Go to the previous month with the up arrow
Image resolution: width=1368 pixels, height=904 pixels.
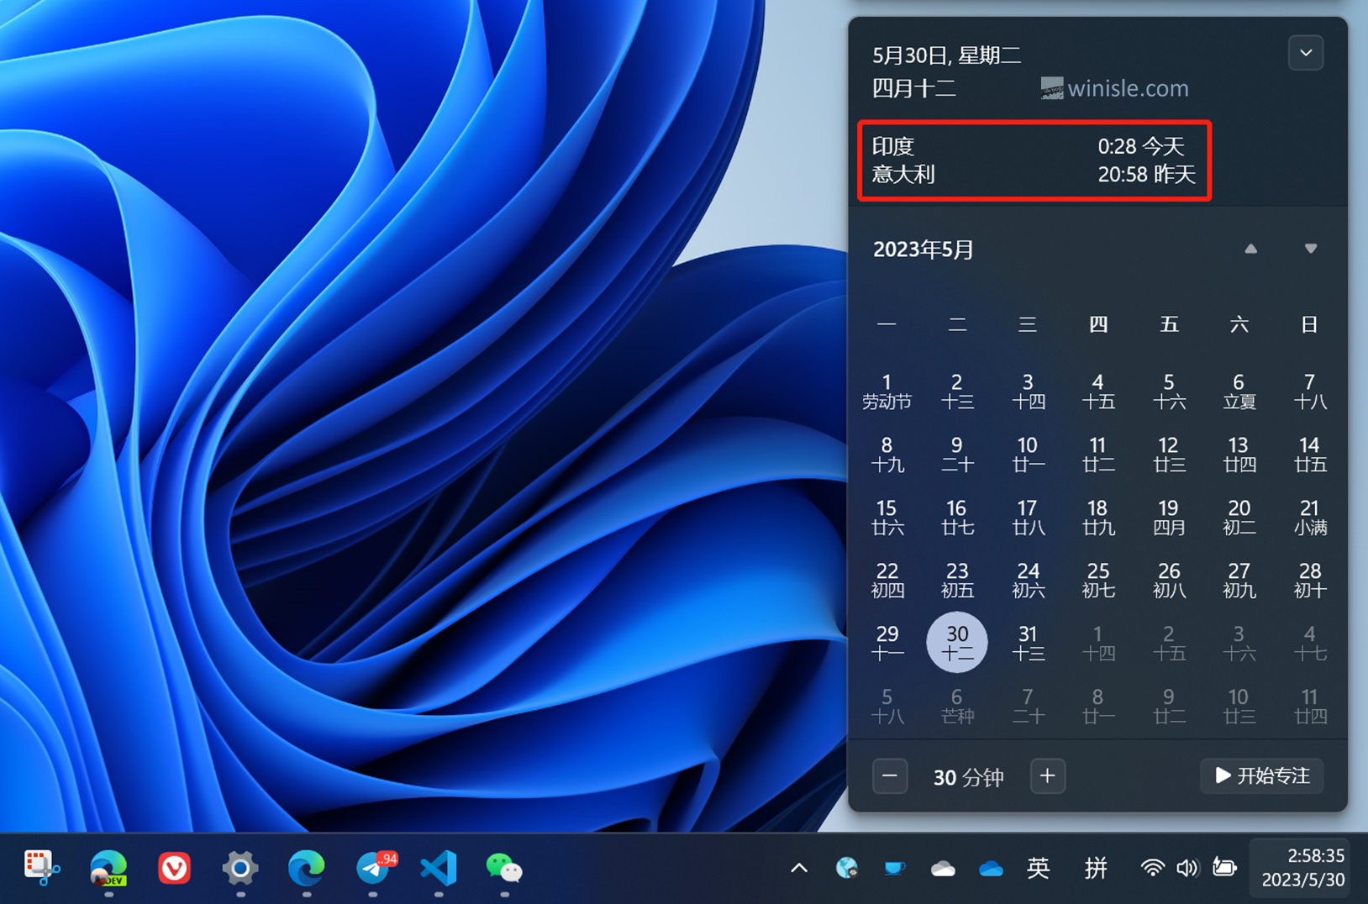[1250, 249]
